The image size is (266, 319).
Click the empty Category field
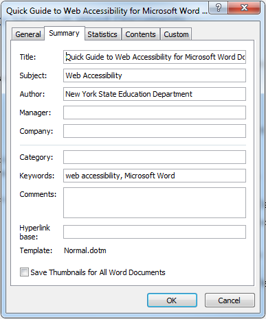point(155,157)
